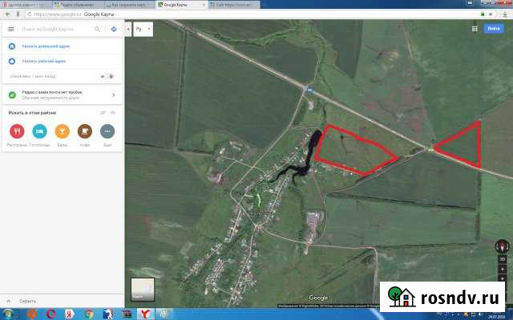Click the downloads arrow icon in browser
Viewport: 513px width, 320px height.
(506, 14)
